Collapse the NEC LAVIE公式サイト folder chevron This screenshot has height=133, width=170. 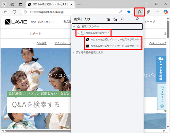(x=78, y=33)
